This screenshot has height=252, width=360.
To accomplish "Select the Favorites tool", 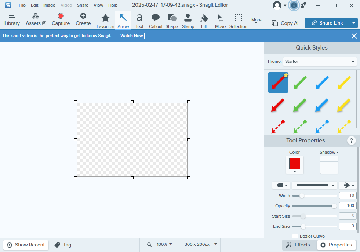I will [105, 21].
